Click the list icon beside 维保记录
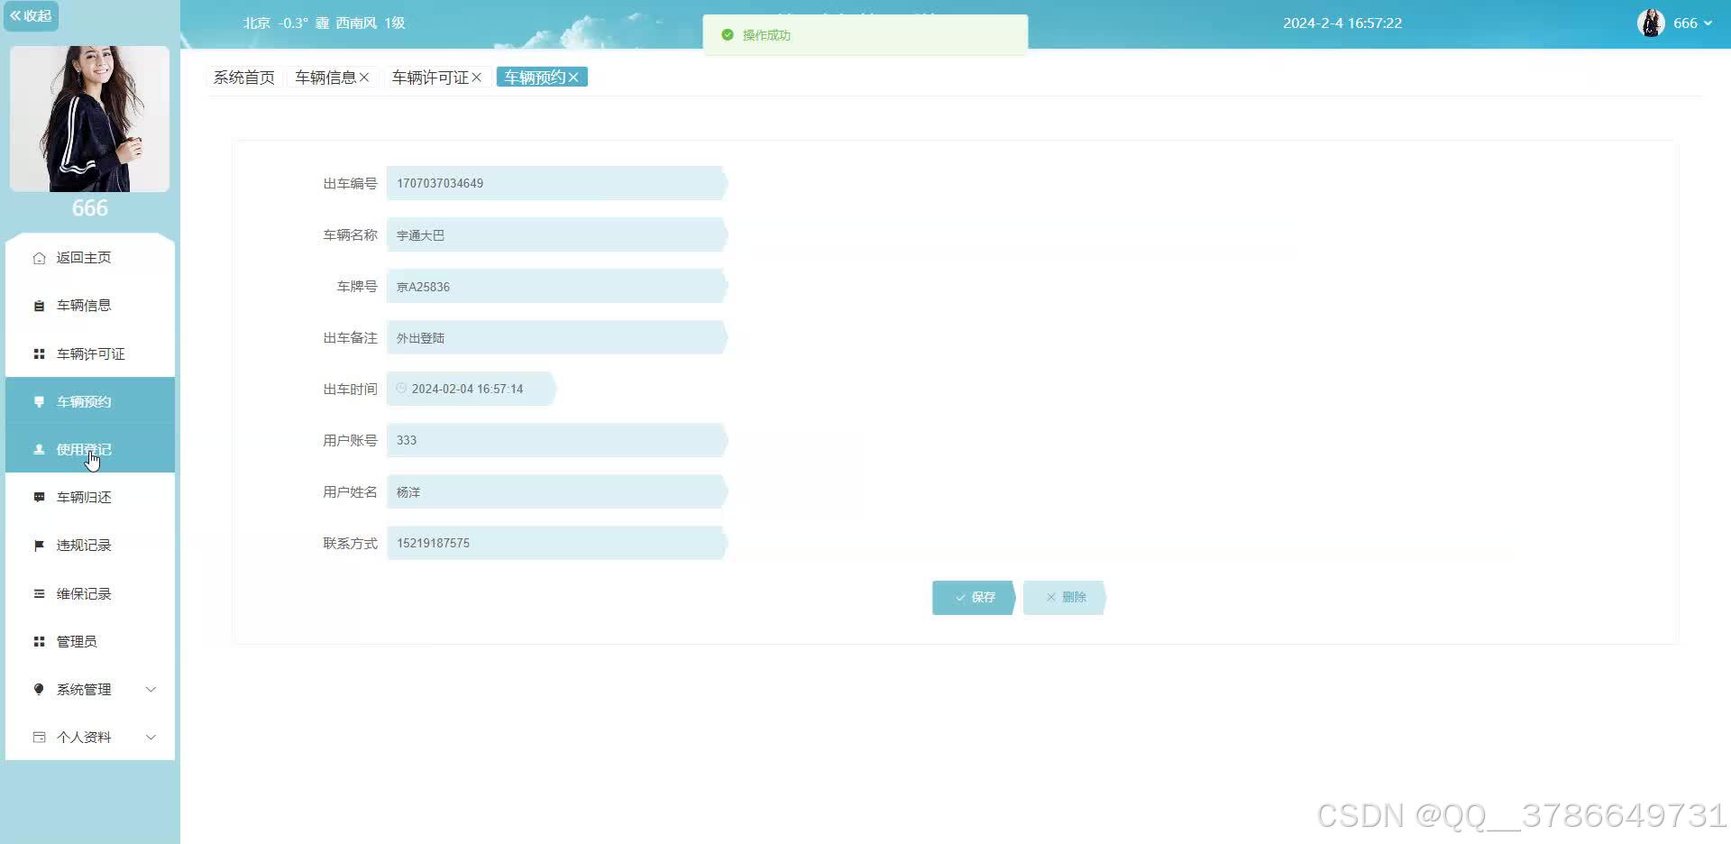This screenshot has width=1731, height=844. click(39, 593)
